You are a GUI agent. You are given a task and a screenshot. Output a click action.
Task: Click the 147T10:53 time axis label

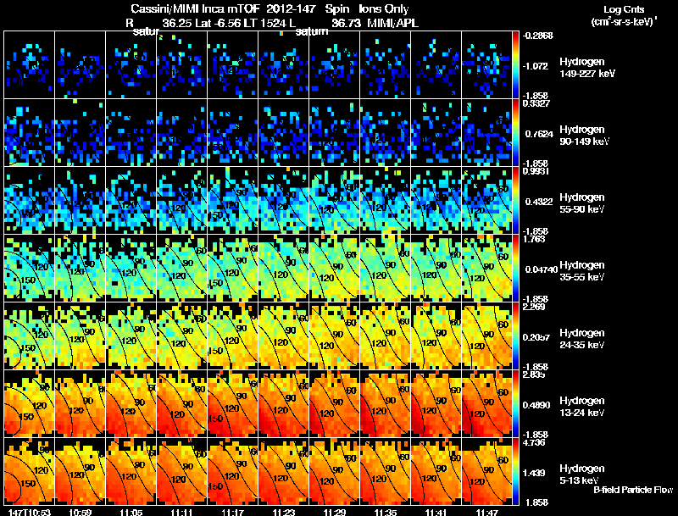(30, 512)
